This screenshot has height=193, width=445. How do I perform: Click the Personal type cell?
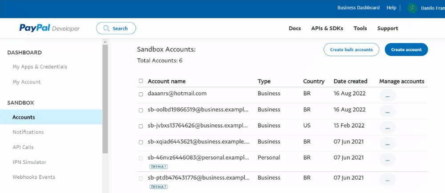(269, 157)
